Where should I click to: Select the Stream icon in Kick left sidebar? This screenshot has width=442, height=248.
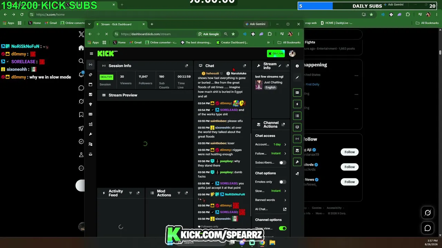point(90,64)
